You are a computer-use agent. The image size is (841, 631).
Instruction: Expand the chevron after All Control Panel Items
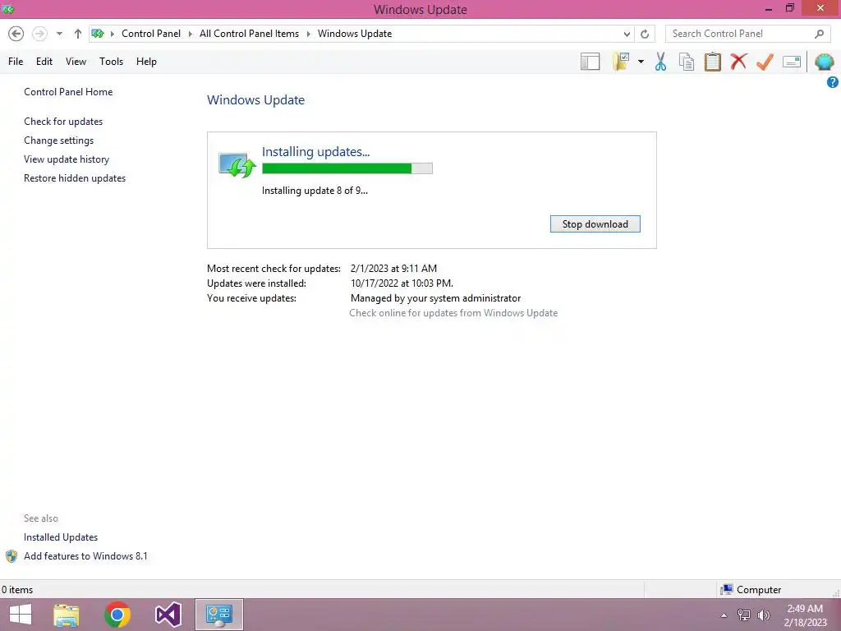(309, 34)
